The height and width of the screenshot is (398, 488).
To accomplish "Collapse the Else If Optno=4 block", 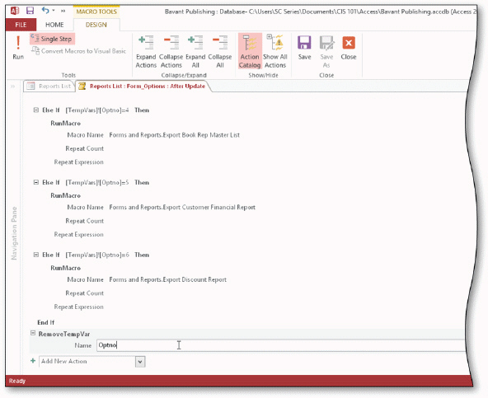I will [x=36, y=110].
